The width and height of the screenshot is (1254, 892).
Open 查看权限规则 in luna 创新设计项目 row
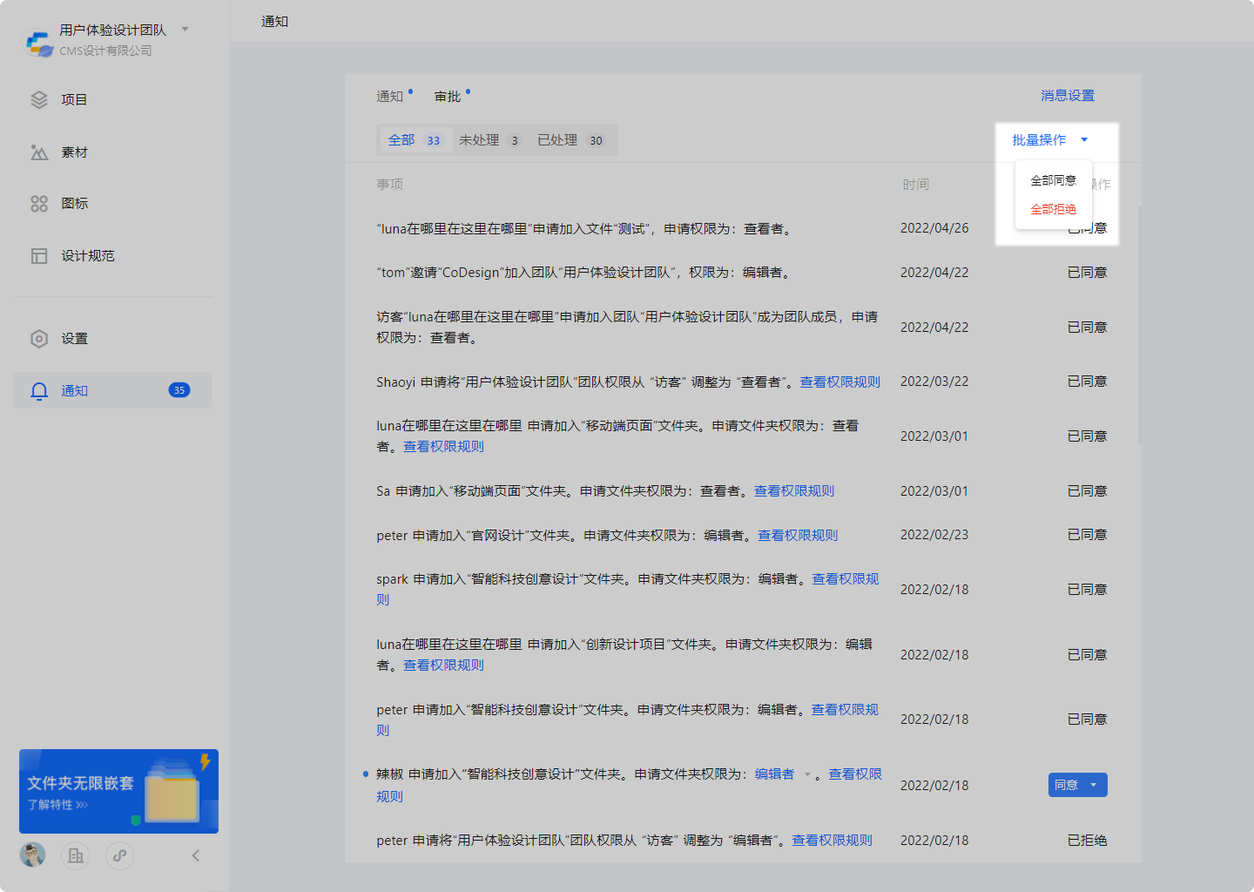[443, 666]
